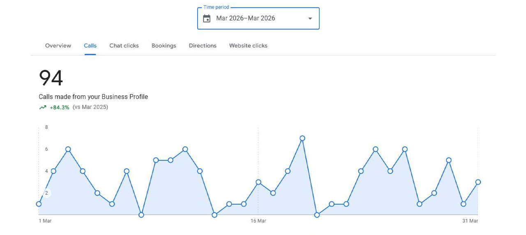Screen dimensions: 526x235
Task: Click the "+84.3%" change value
Action: pos(60,107)
